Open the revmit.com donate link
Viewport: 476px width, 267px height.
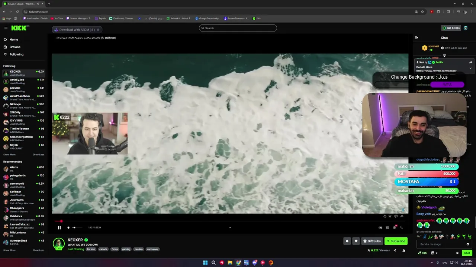(x=436, y=71)
